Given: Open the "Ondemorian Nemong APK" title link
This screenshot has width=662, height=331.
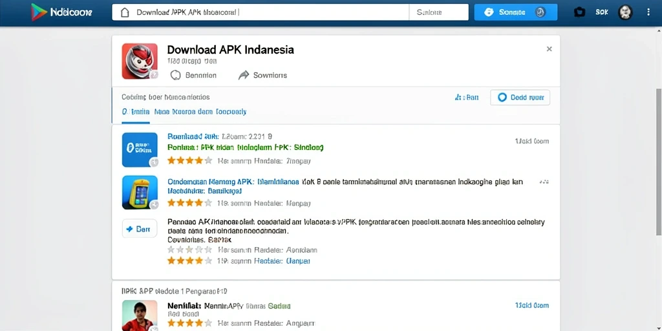Looking at the screenshot, I should tap(233, 182).
